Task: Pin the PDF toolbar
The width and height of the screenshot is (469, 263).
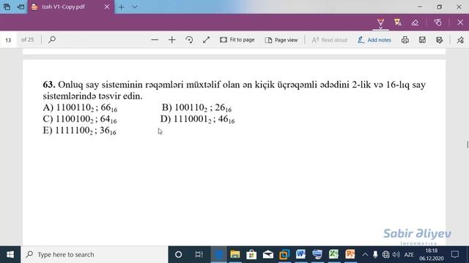Action: [x=460, y=39]
